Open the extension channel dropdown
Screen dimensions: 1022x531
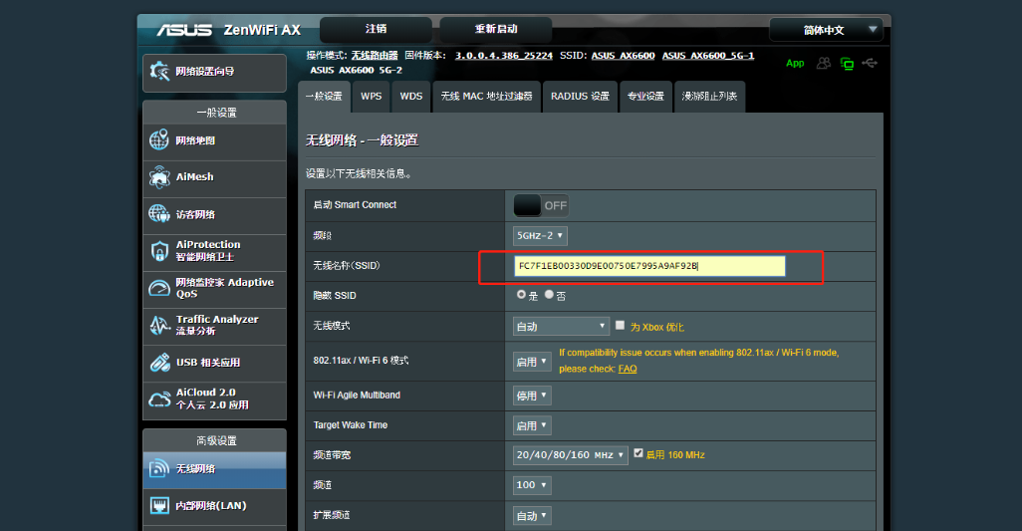tap(532, 515)
